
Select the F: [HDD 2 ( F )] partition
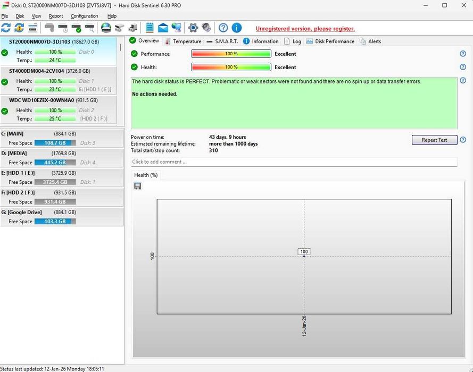[x=62, y=197]
